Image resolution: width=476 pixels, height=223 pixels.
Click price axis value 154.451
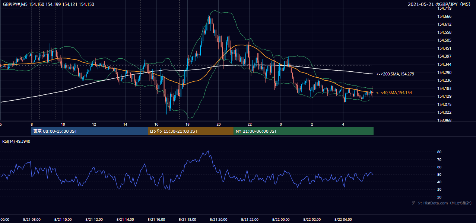[445, 48]
